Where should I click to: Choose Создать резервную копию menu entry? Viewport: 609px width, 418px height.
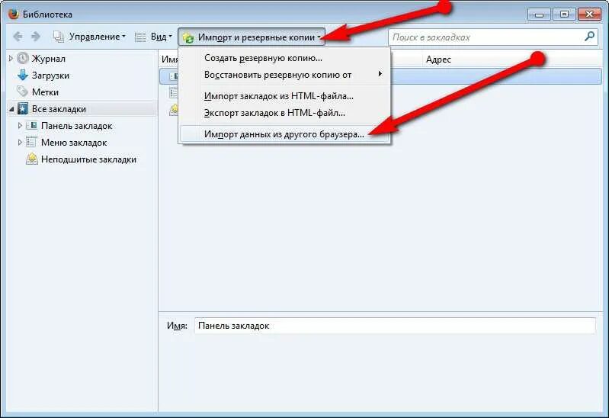click(263, 58)
